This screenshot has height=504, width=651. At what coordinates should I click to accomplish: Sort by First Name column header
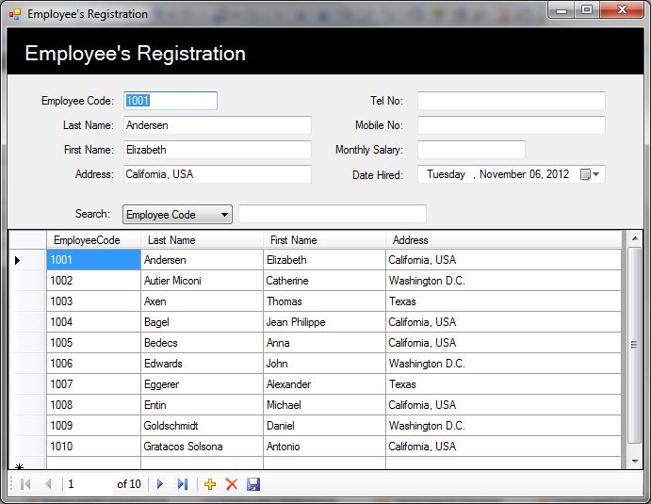point(324,240)
